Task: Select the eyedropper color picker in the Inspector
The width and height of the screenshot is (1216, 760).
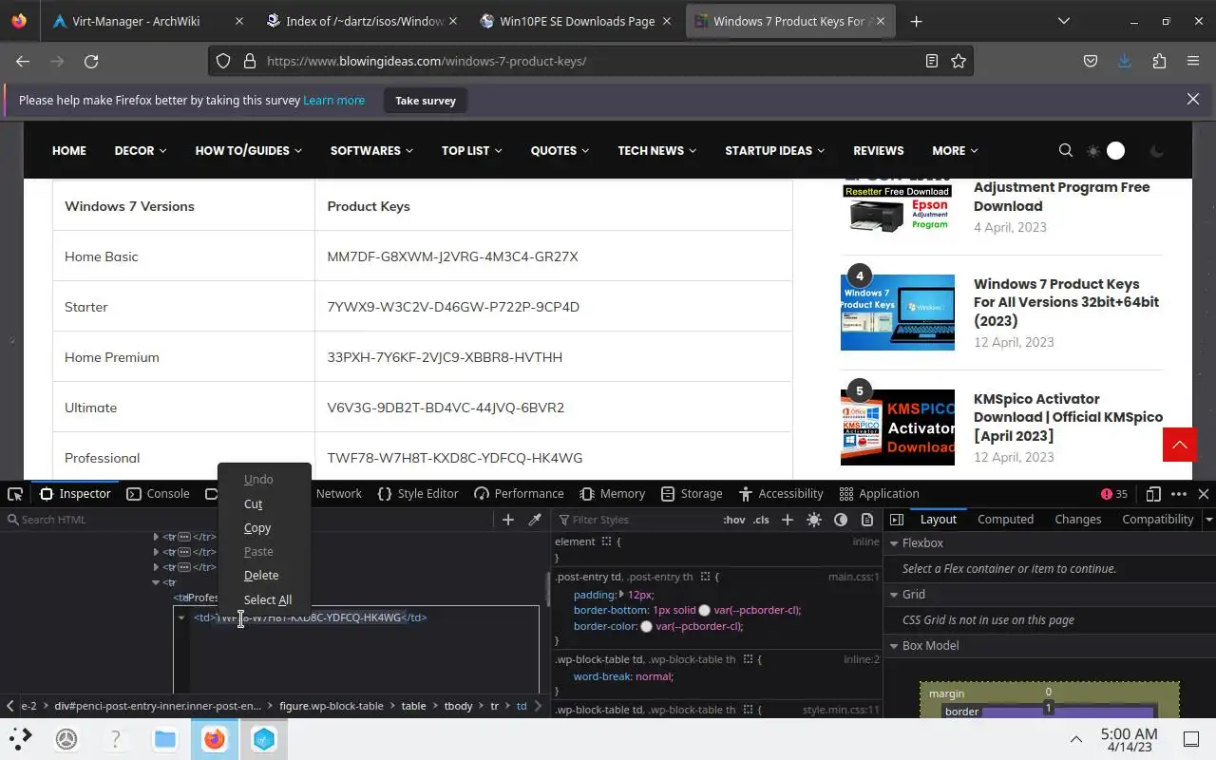Action: (x=535, y=520)
